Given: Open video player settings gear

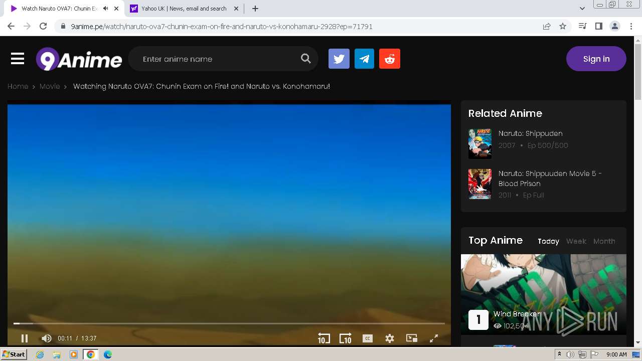Looking at the screenshot, I should pyautogui.click(x=390, y=338).
